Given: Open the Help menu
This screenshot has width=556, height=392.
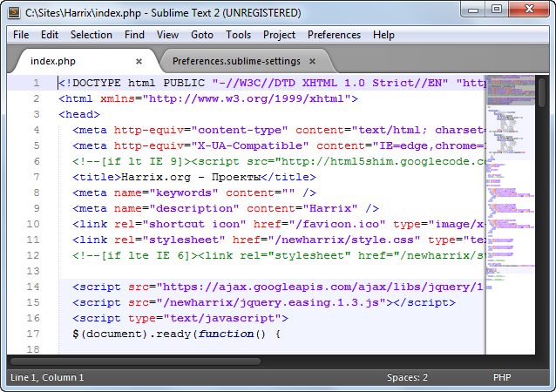Looking at the screenshot, I should tap(383, 35).
